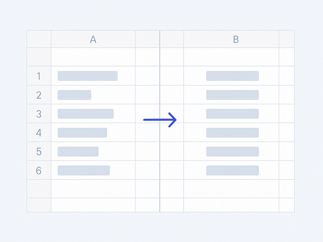323x242 pixels.
Task: Select the row 4 header number
Action: pyautogui.click(x=39, y=133)
